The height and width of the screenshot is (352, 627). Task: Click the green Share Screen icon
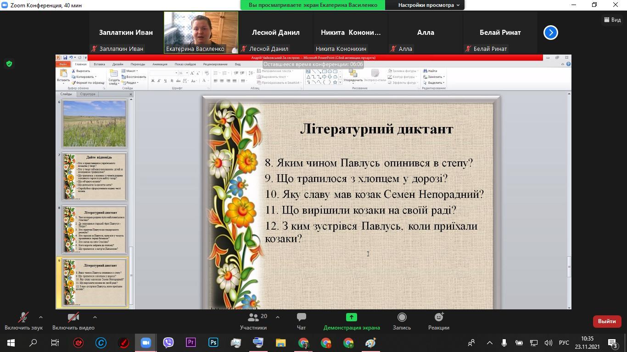tap(351, 317)
